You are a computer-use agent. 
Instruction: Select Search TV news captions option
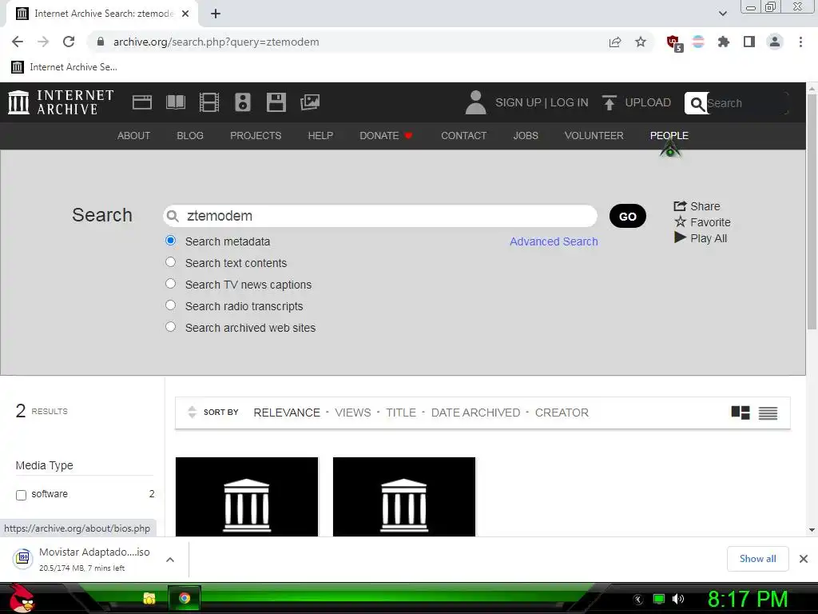[x=171, y=284]
